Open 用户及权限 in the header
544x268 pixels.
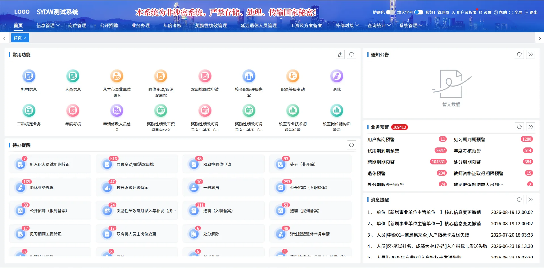(x=464, y=12)
